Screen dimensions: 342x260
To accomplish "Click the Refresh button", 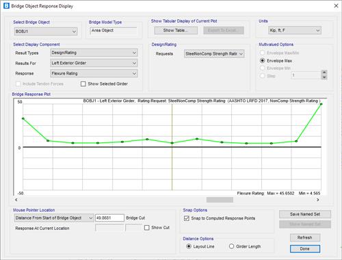I will click(305, 237).
